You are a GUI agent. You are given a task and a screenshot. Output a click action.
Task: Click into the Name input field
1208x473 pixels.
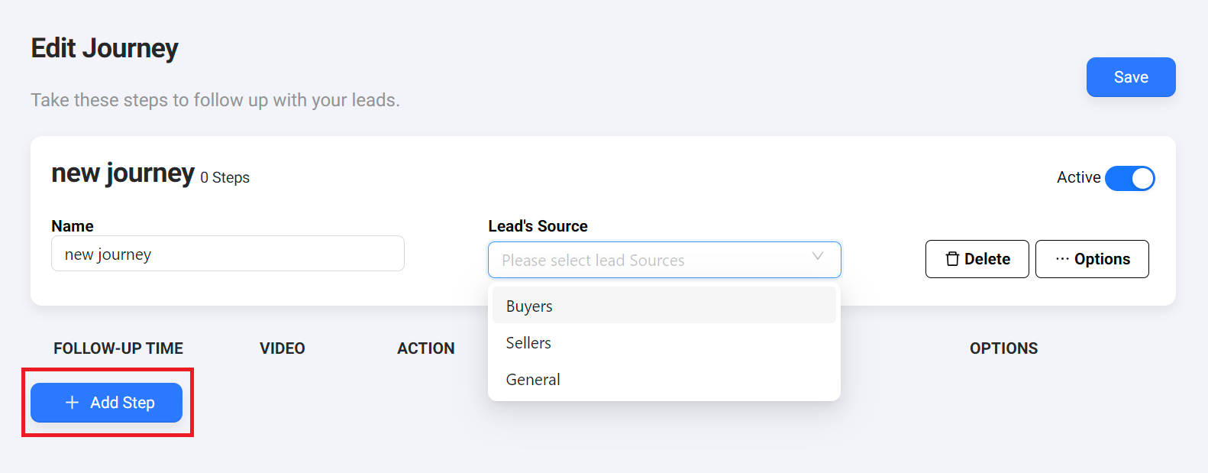click(x=228, y=254)
